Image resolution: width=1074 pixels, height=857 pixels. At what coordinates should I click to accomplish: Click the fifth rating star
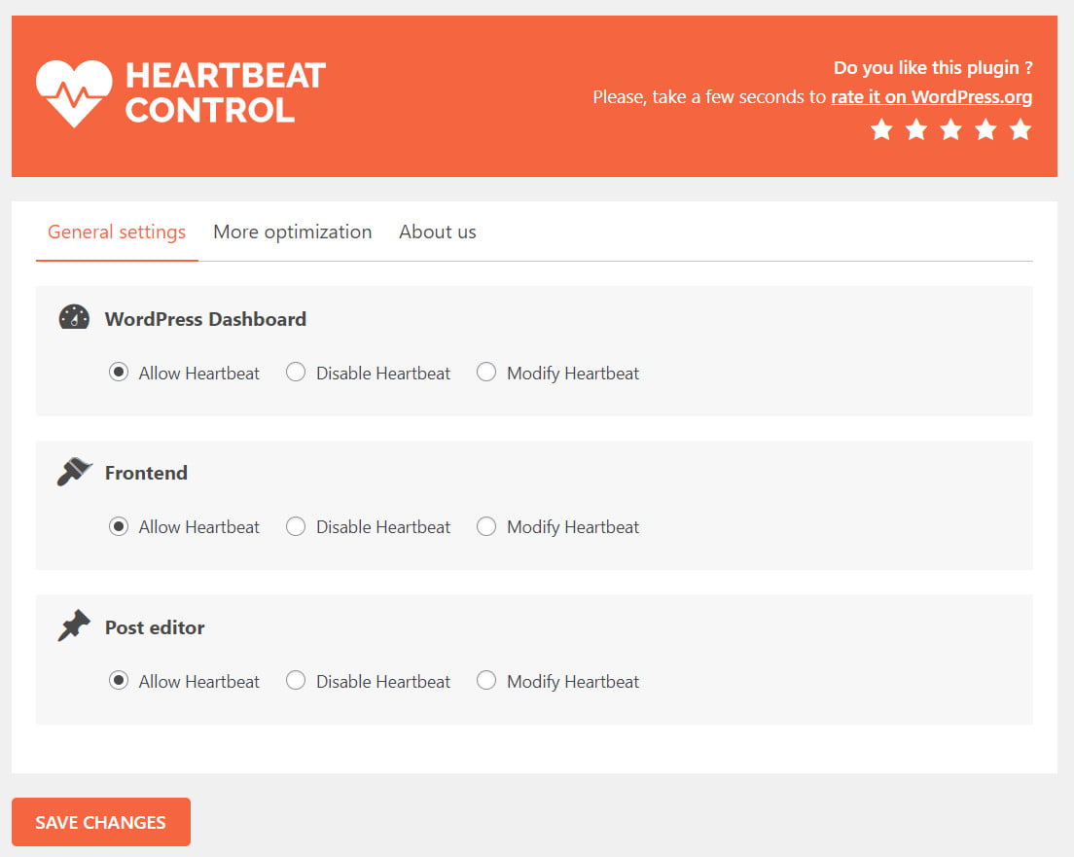1020,128
